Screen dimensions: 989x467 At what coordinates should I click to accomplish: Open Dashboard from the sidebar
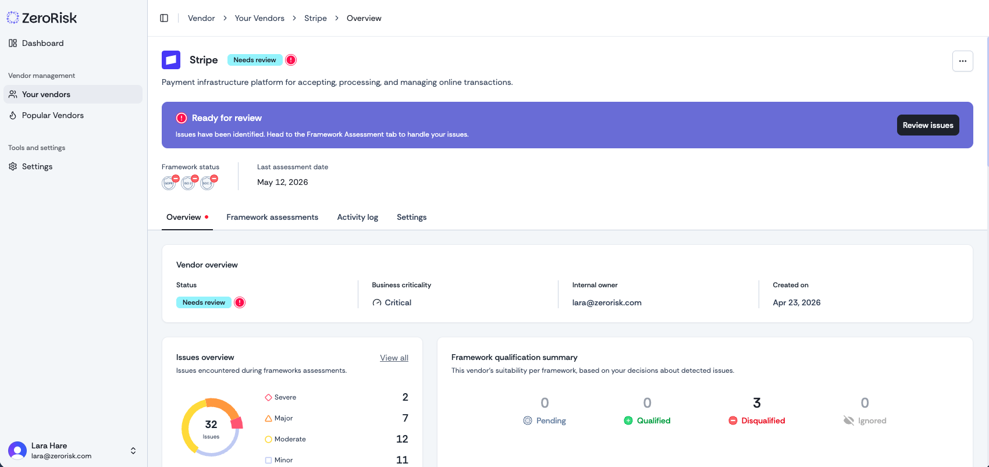click(73, 43)
